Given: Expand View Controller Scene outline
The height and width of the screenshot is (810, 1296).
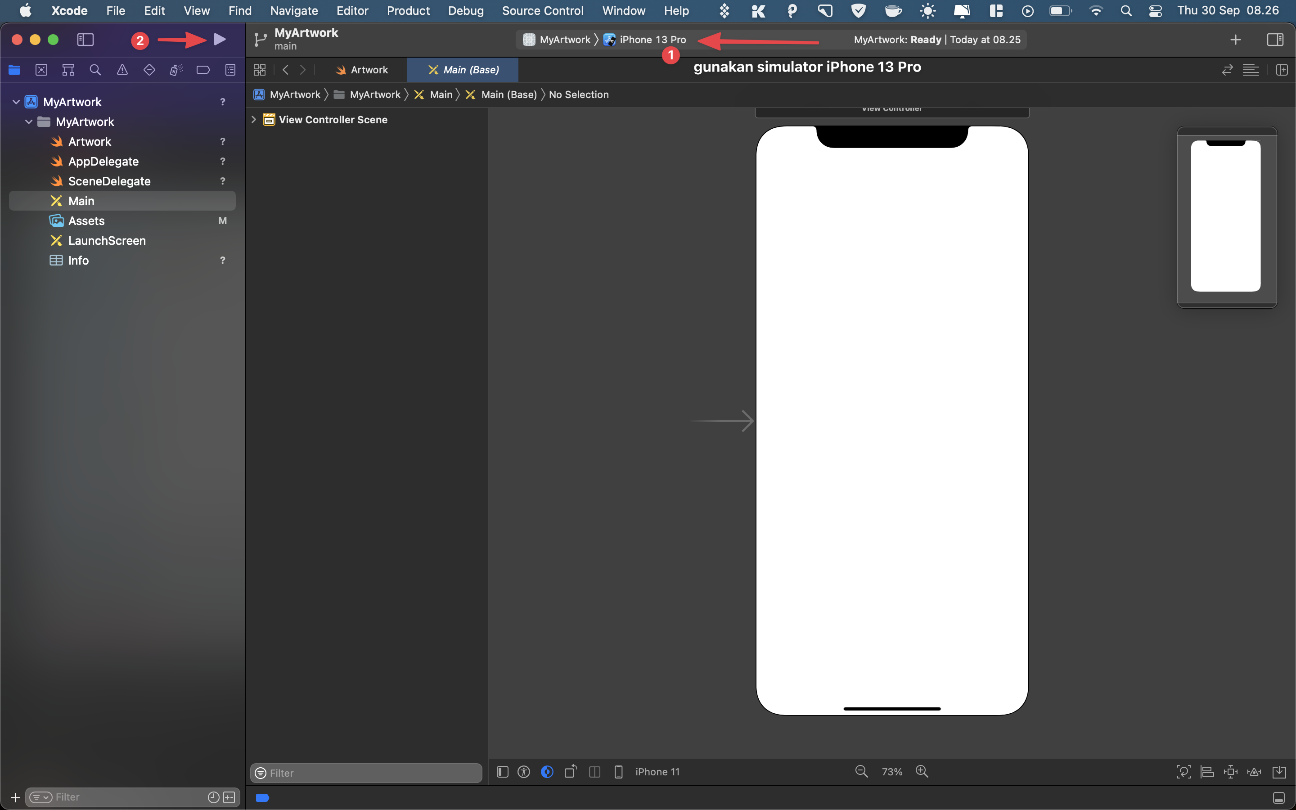Looking at the screenshot, I should pos(254,119).
